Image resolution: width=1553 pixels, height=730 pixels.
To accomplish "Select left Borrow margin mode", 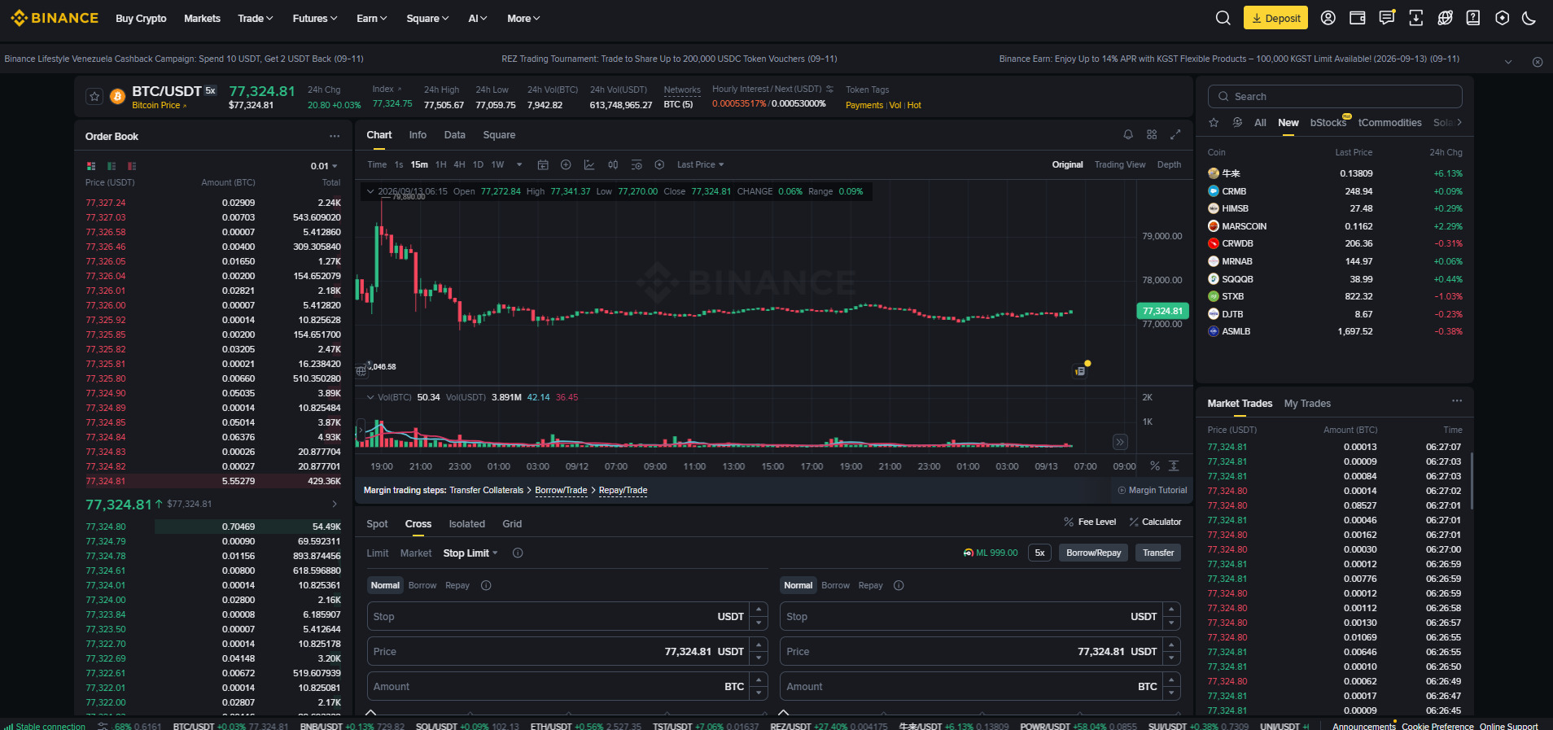I will pyautogui.click(x=422, y=585).
